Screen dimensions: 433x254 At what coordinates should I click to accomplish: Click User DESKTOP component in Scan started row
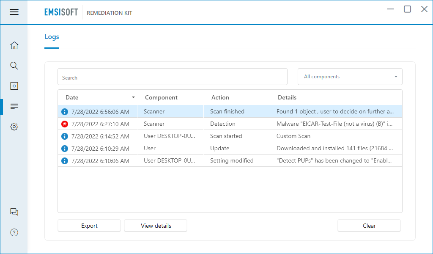[x=169, y=136]
